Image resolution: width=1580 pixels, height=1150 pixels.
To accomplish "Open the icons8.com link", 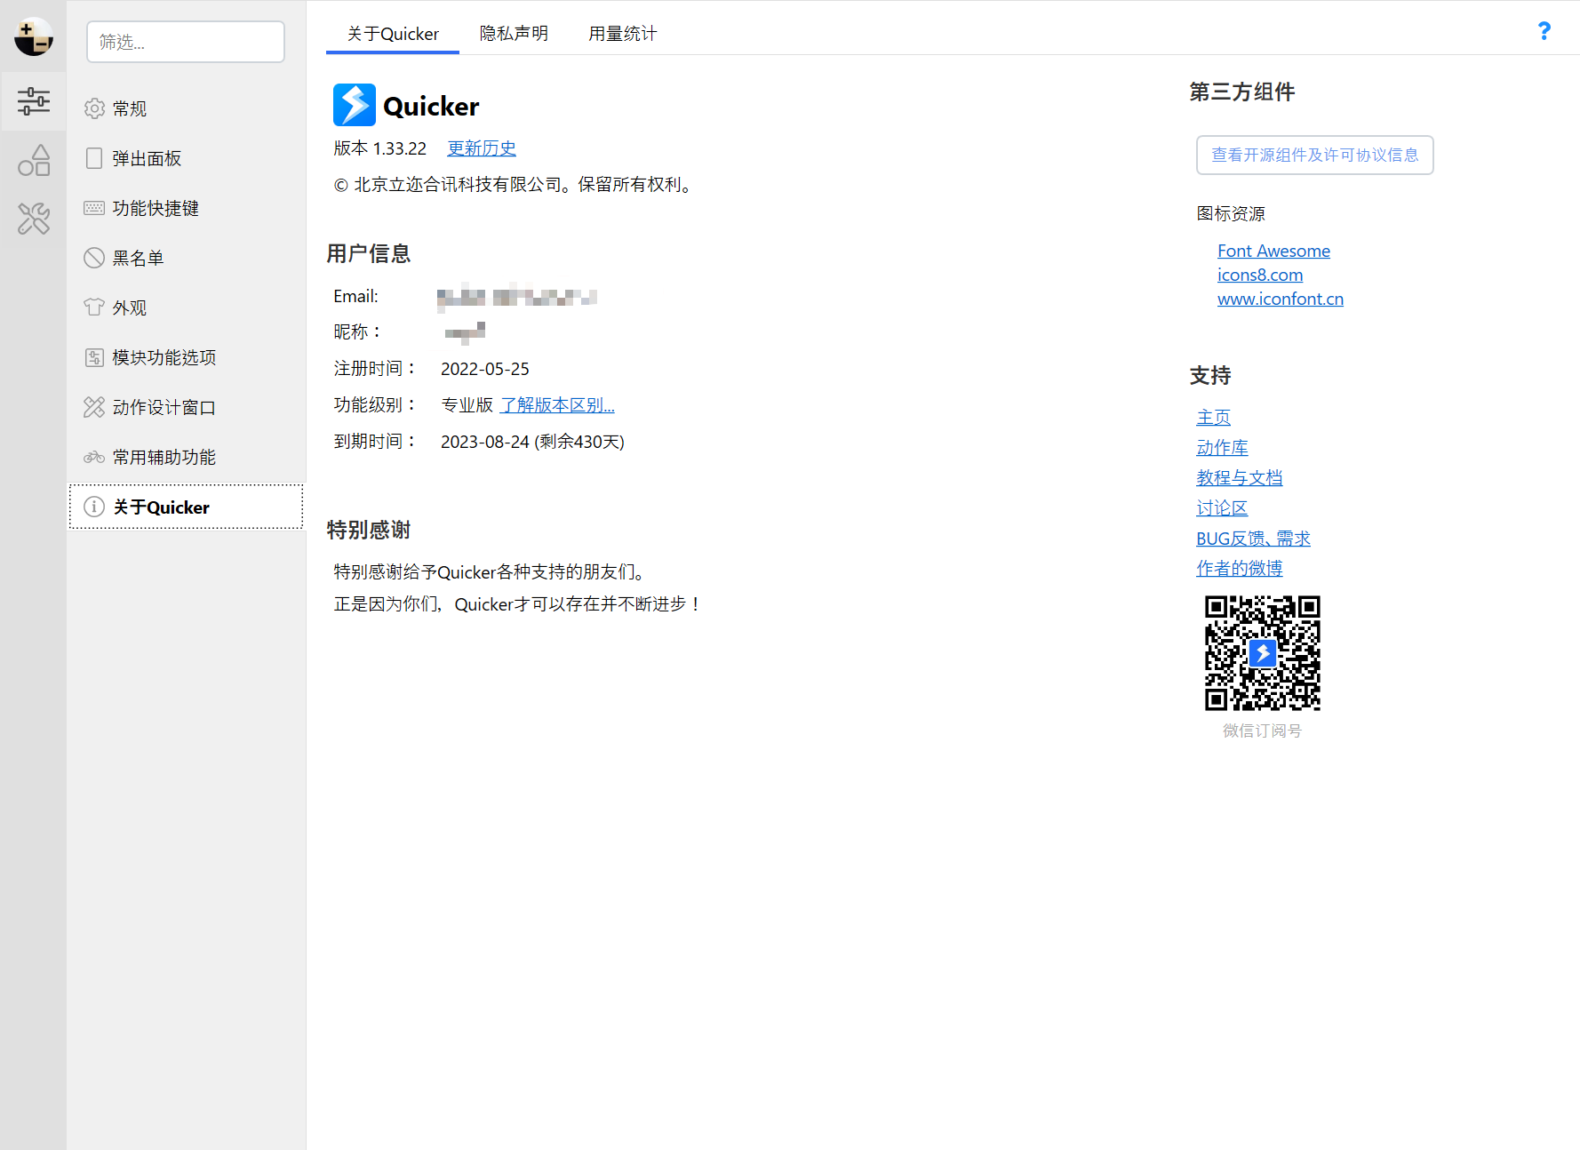I will pos(1260,276).
